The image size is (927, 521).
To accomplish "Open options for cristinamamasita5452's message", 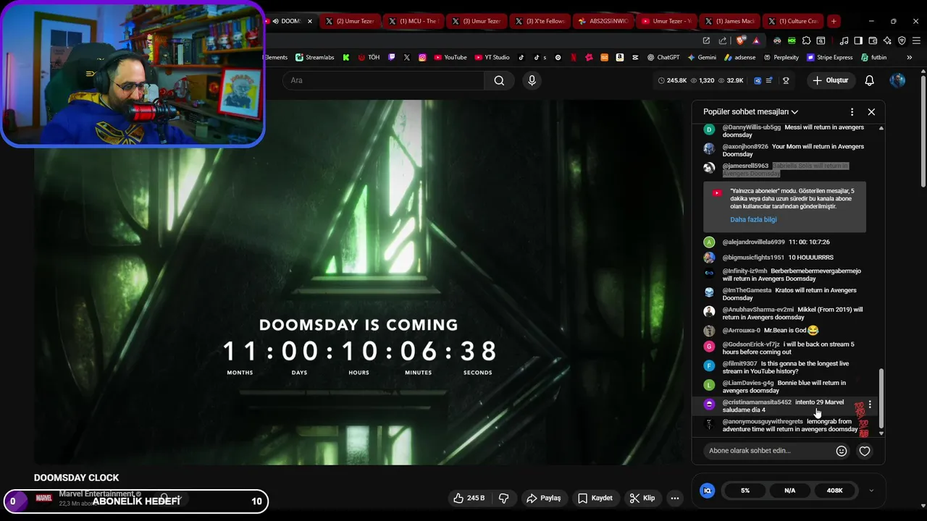I will tap(870, 404).
